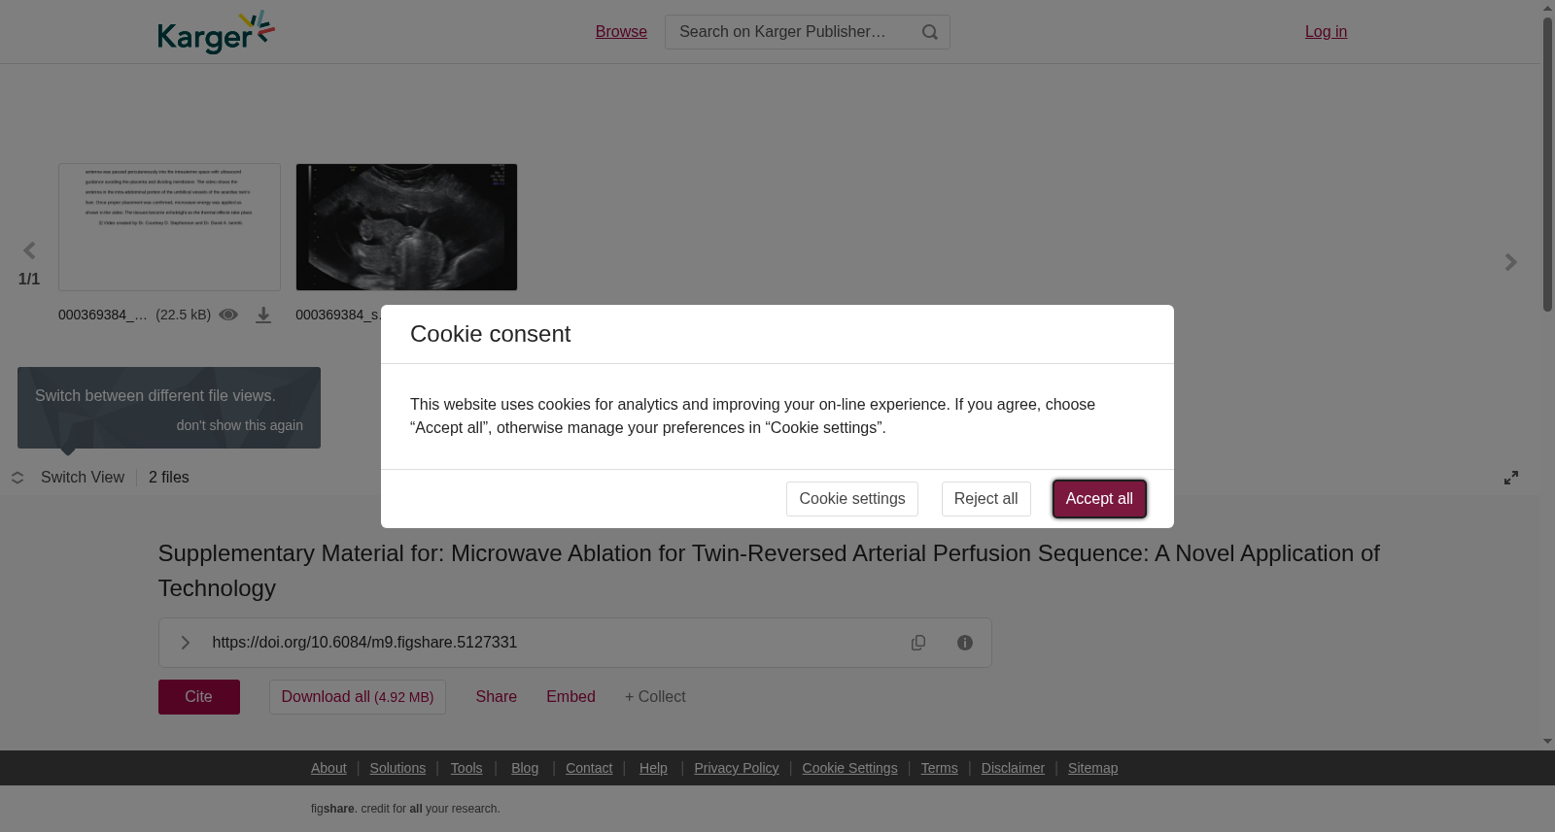Viewport: 1555px width, 832px height.
Task: Open footer Help link
Action: click(653, 768)
